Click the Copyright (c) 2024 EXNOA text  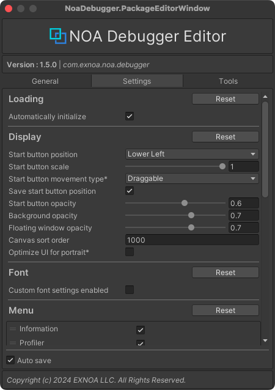tap(96, 380)
